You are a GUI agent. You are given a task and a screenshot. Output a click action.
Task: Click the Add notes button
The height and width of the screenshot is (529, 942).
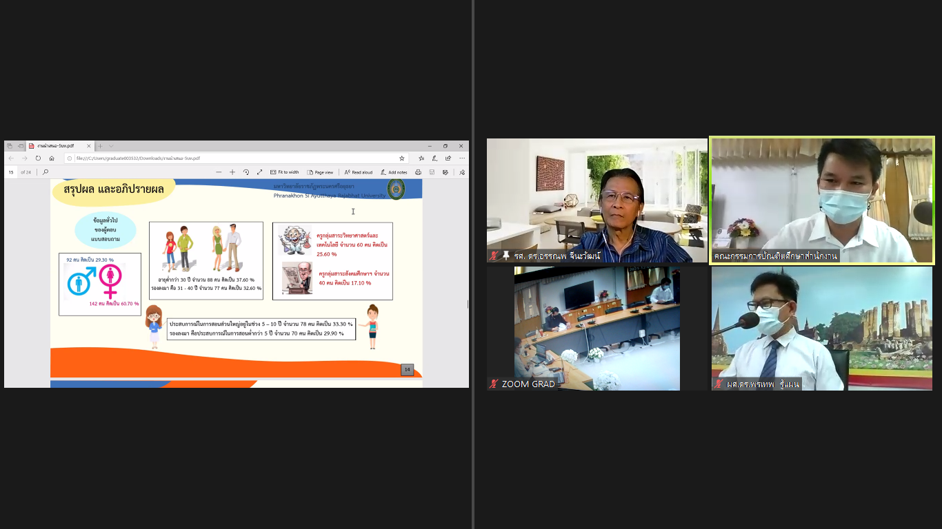[394, 172]
